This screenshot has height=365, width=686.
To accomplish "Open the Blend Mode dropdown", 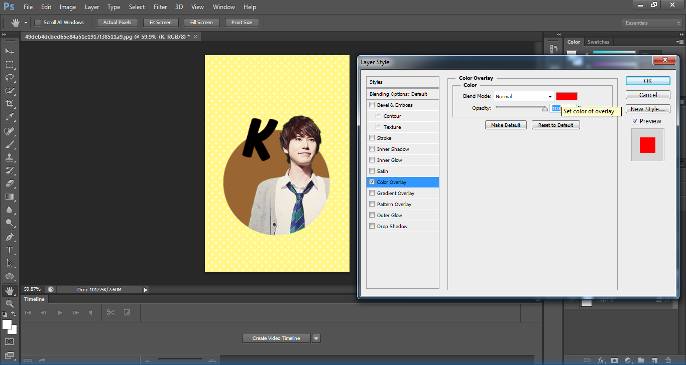I will point(523,96).
